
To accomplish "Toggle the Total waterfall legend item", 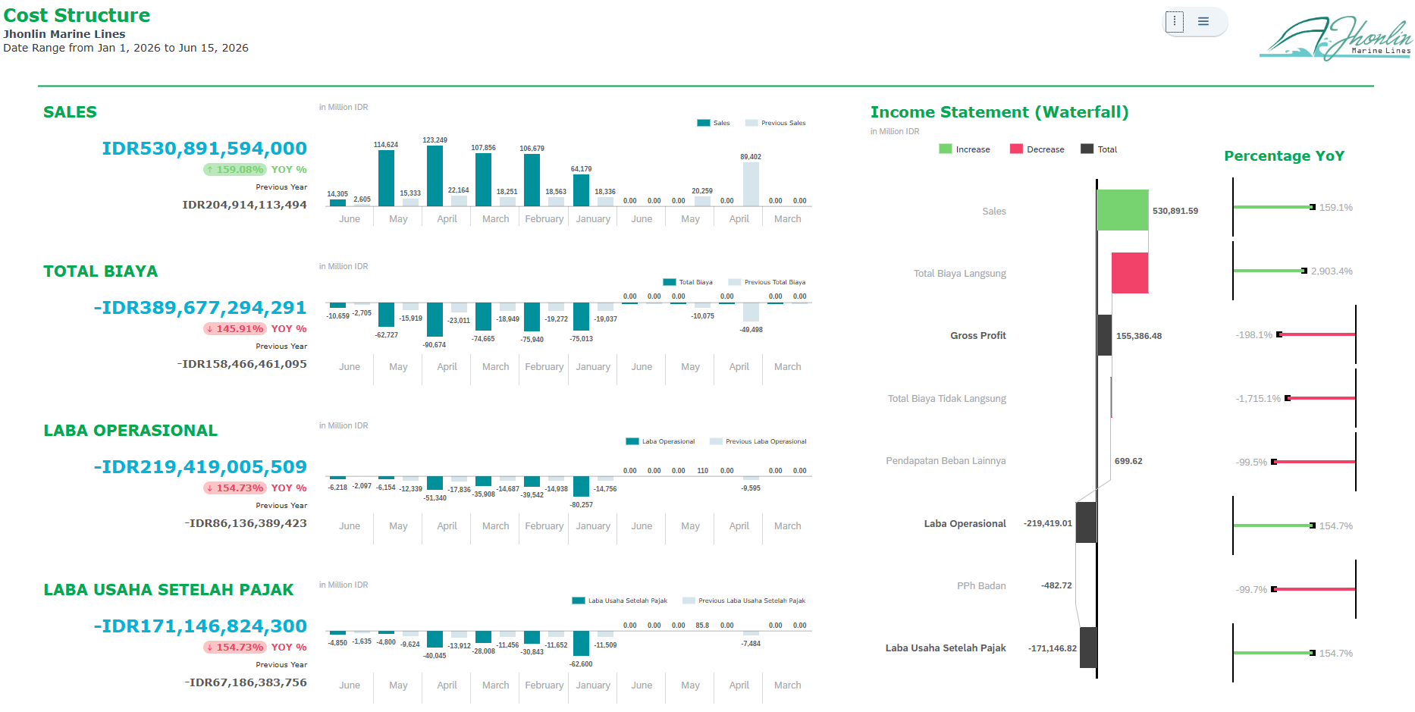I will pyautogui.click(x=1099, y=149).
